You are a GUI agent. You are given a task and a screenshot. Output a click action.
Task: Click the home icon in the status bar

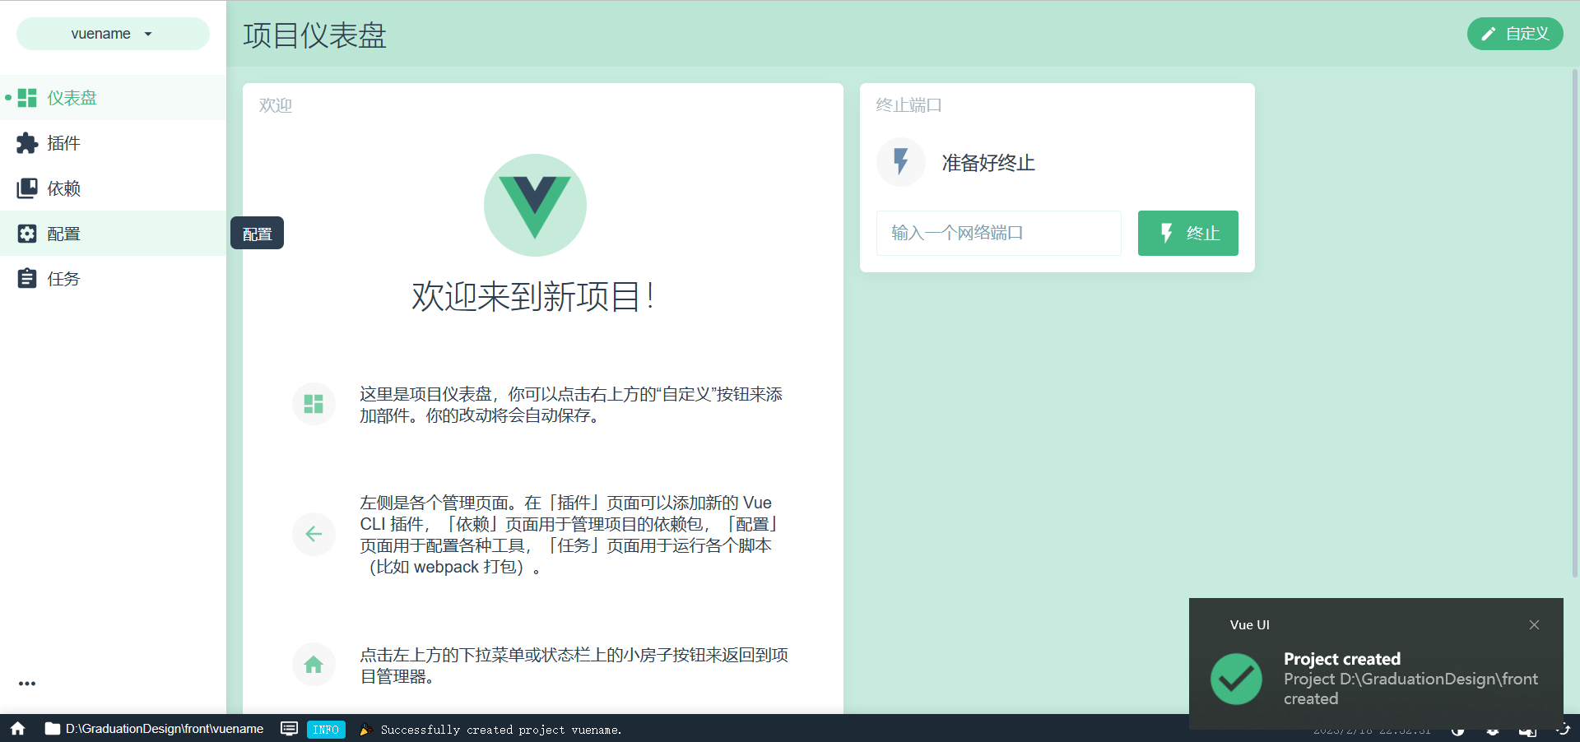point(16,730)
